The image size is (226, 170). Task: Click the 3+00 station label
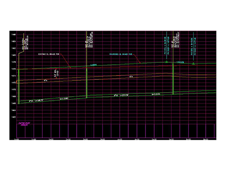pos(86,139)
